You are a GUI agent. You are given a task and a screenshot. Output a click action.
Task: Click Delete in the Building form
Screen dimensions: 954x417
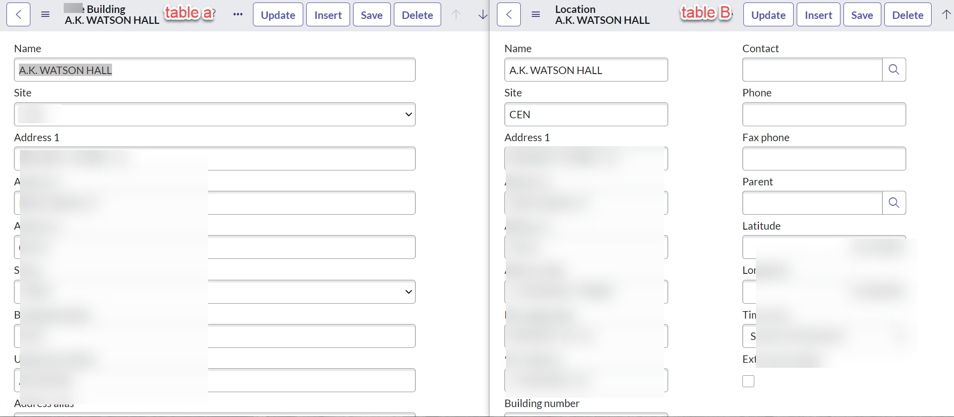417,15
